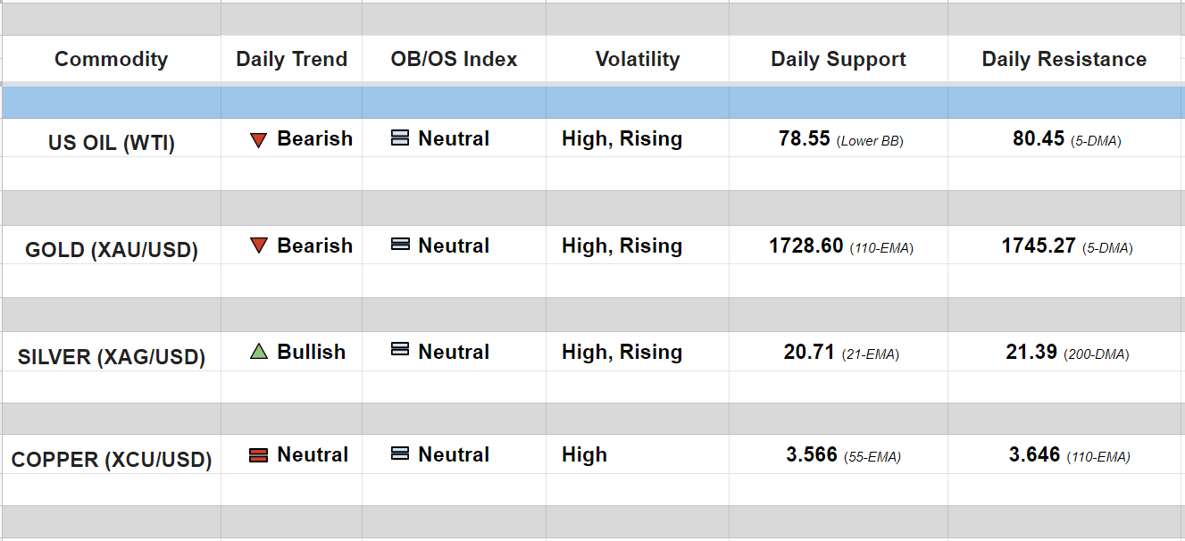Click Copper's OB/OS neutral icon
Screen dimensions: 1185x541
tap(400, 454)
